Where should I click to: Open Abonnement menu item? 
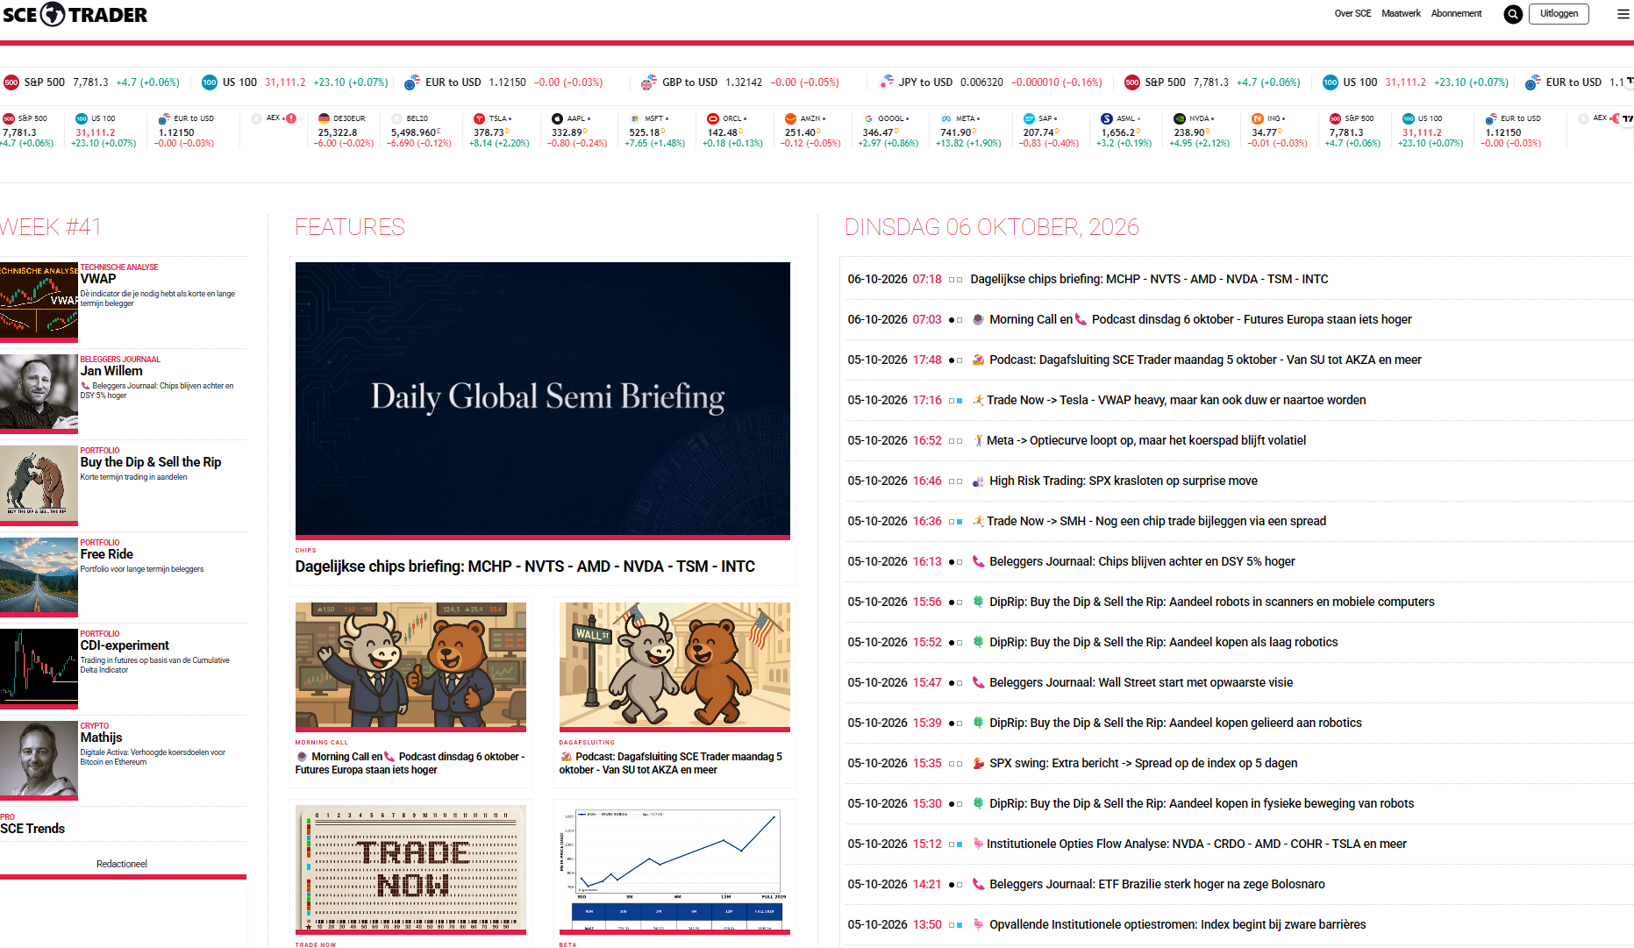[1456, 13]
